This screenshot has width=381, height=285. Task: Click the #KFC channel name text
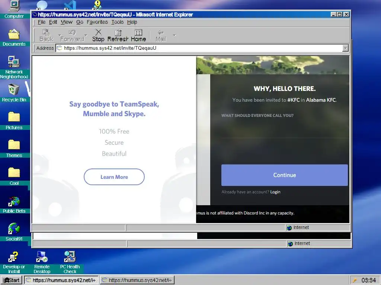293,100
